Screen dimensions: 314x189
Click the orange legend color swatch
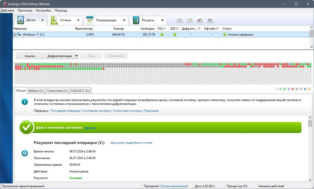tap(309, 89)
